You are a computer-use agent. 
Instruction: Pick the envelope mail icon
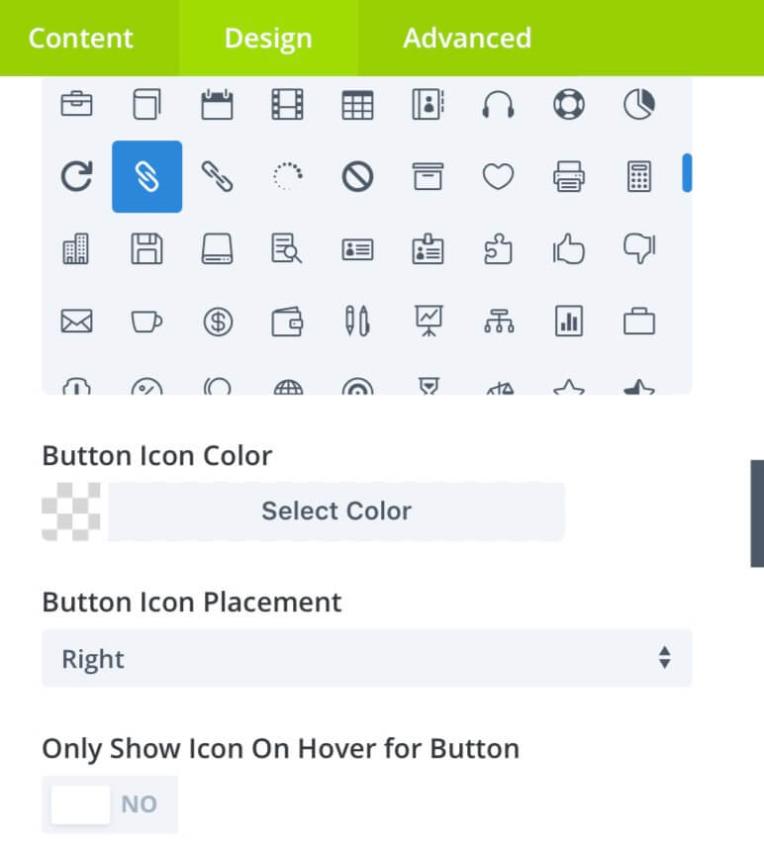(77, 322)
